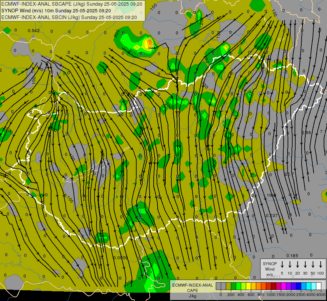This screenshot has height=301, width=327.
Task: Select the pure blue swatch in CAPE legend
Action: [299, 286]
